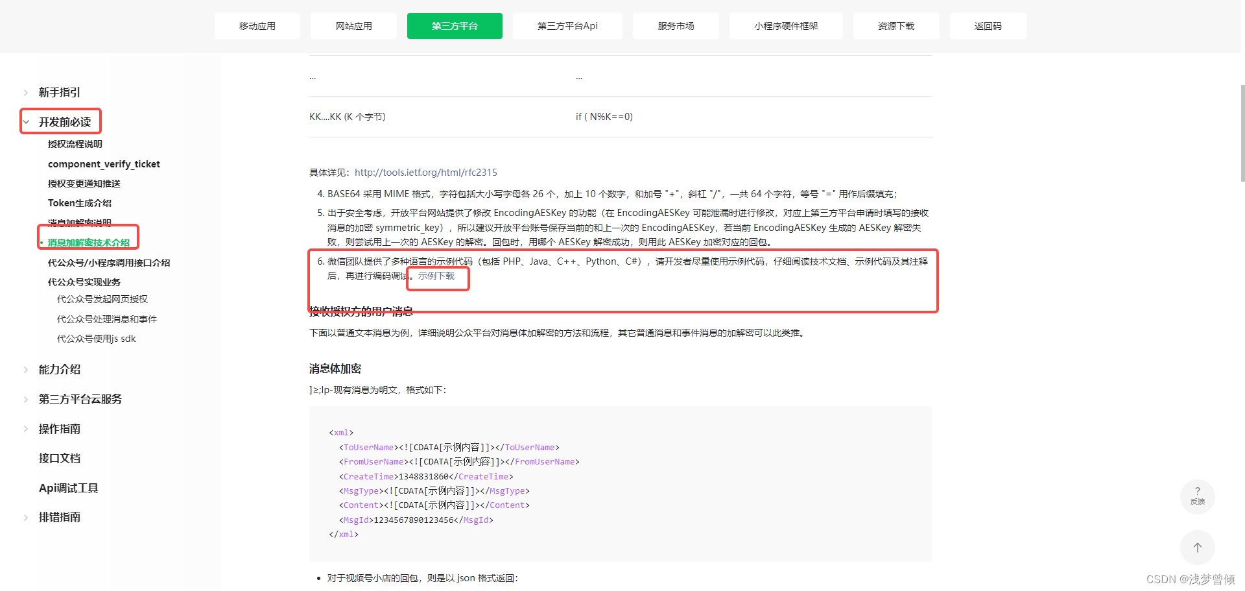The height and width of the screenshot is (591, 1245).
Task: Open 代公众号处理消息和事件 in the sidebar
Action: 107,319
